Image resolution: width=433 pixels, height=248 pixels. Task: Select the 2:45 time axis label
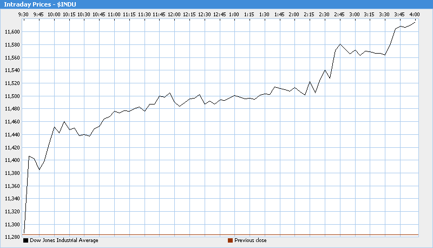pos(339,14)
